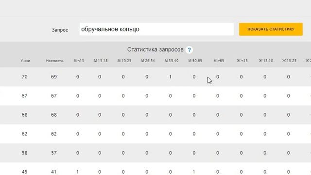Viewport: 311px width, 175px height.
Task: Click the Уники value 45
Action: point(25,172)
